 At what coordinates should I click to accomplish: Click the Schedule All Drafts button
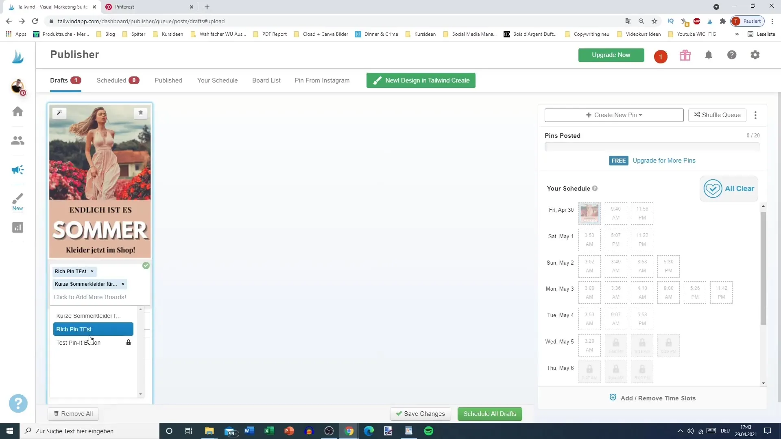click(x=490, y=413)
